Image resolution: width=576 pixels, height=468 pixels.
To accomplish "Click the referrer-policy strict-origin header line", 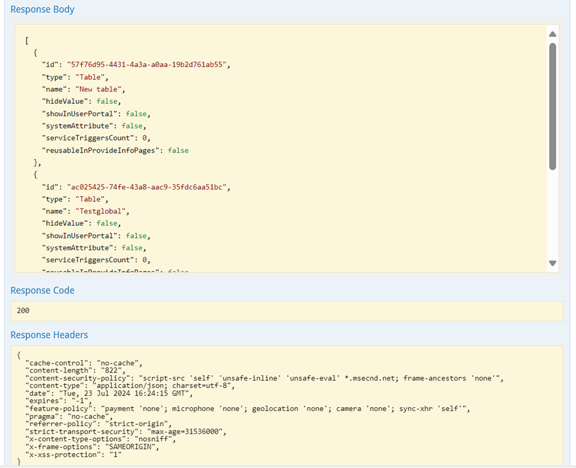I will pos(98,424).
